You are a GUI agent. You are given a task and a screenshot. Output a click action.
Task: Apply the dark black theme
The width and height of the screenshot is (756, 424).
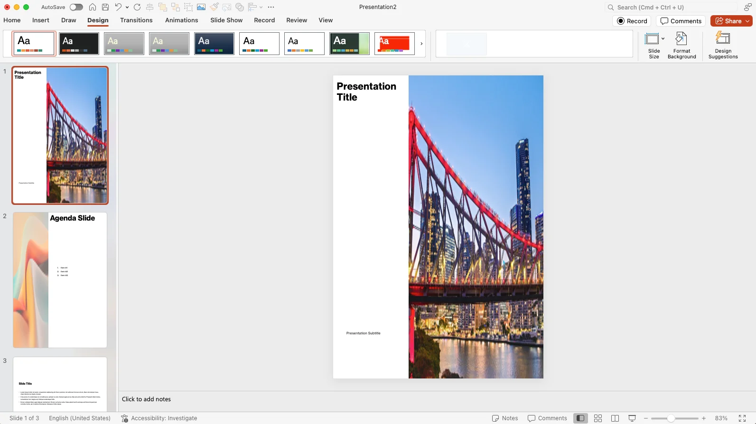(x=79, y=44)
